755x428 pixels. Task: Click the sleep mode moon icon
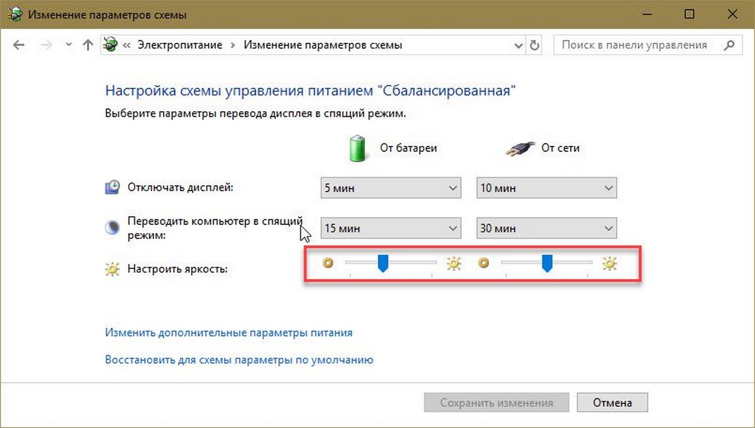(112, 228)
